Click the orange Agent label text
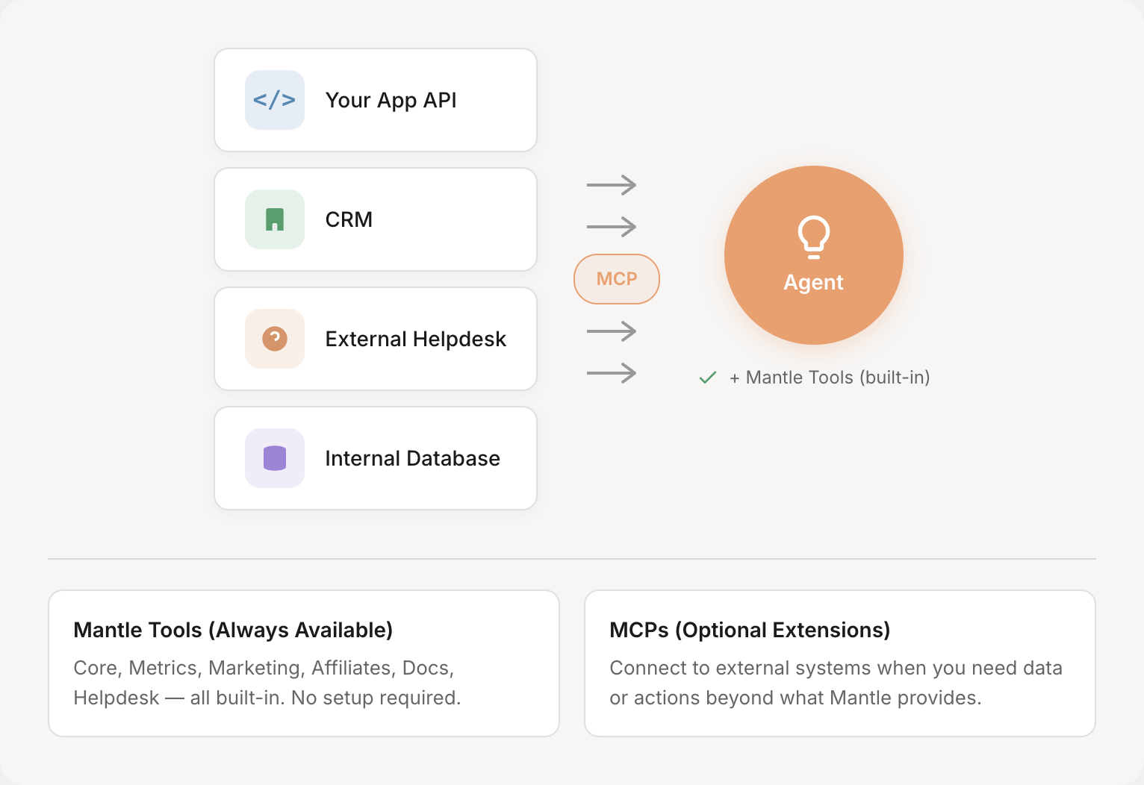Screen dimensions: 1144x785 click(813, 283)
